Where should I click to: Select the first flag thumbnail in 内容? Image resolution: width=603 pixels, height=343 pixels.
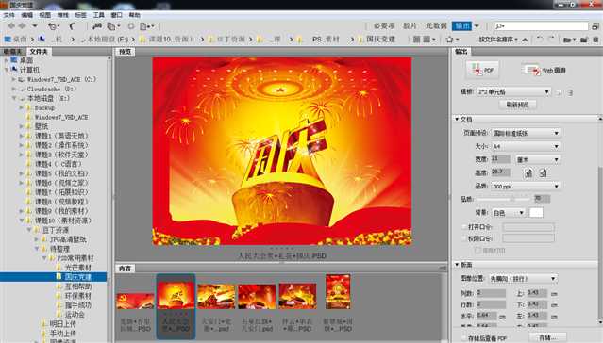[135, 301]
